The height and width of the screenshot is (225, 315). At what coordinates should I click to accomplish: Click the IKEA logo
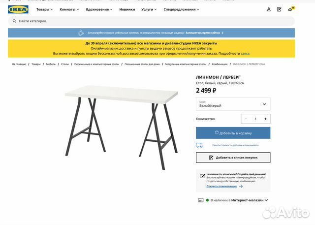(18, 9)
